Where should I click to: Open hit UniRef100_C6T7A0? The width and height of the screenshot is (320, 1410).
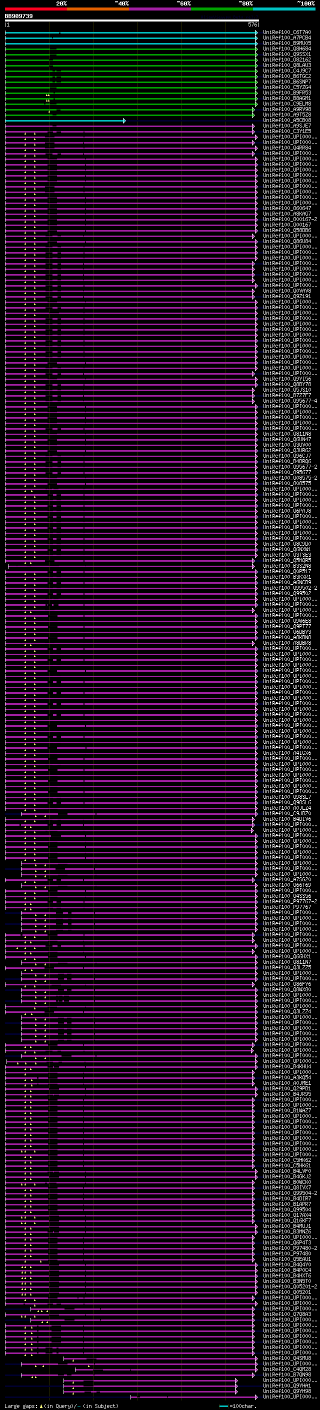coord(286,33)
